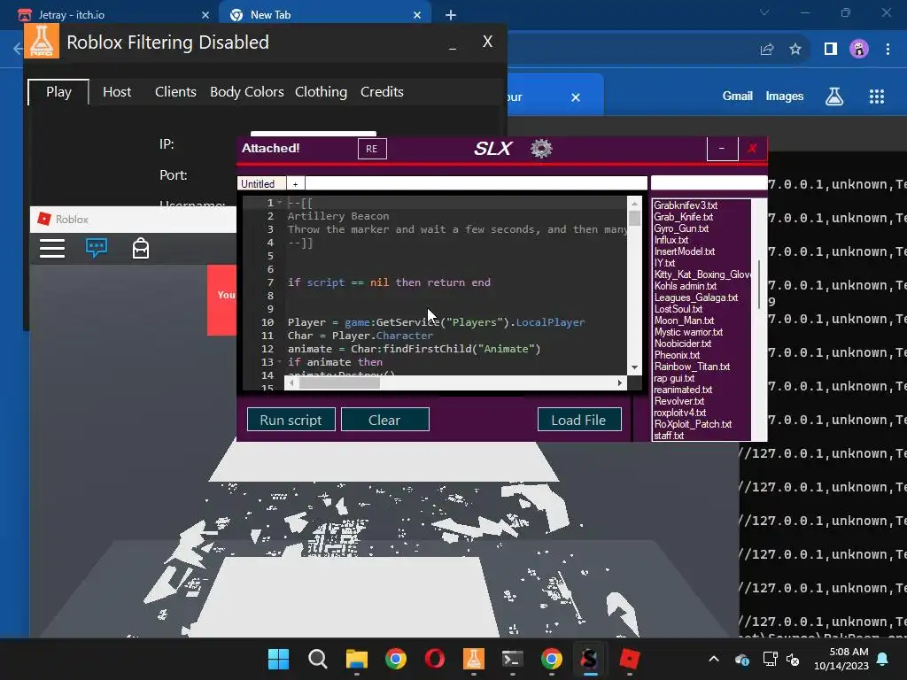The width and height of the screenshot is (907, 680).
Task: Select Moon_Man.txt script
Action: tap(684, 321)
